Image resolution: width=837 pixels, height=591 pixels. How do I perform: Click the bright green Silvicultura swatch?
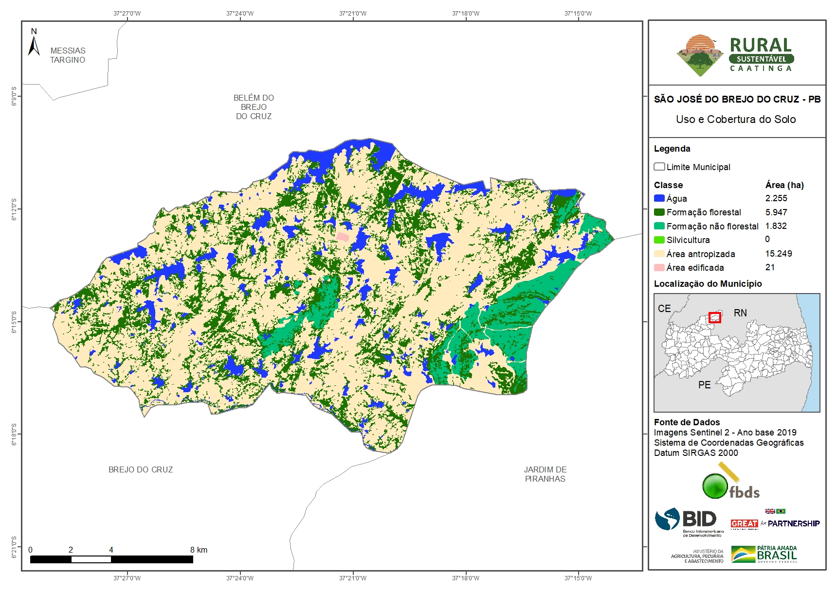[659, 240]
